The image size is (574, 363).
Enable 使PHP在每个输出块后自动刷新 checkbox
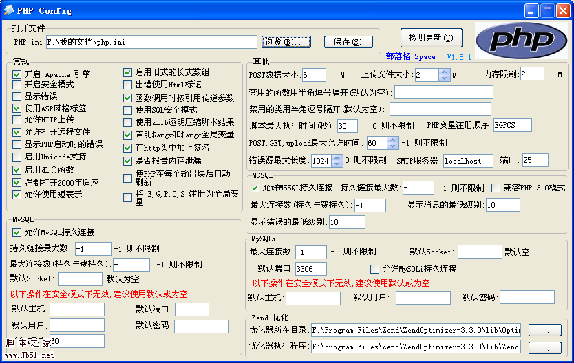pos(127,178)
